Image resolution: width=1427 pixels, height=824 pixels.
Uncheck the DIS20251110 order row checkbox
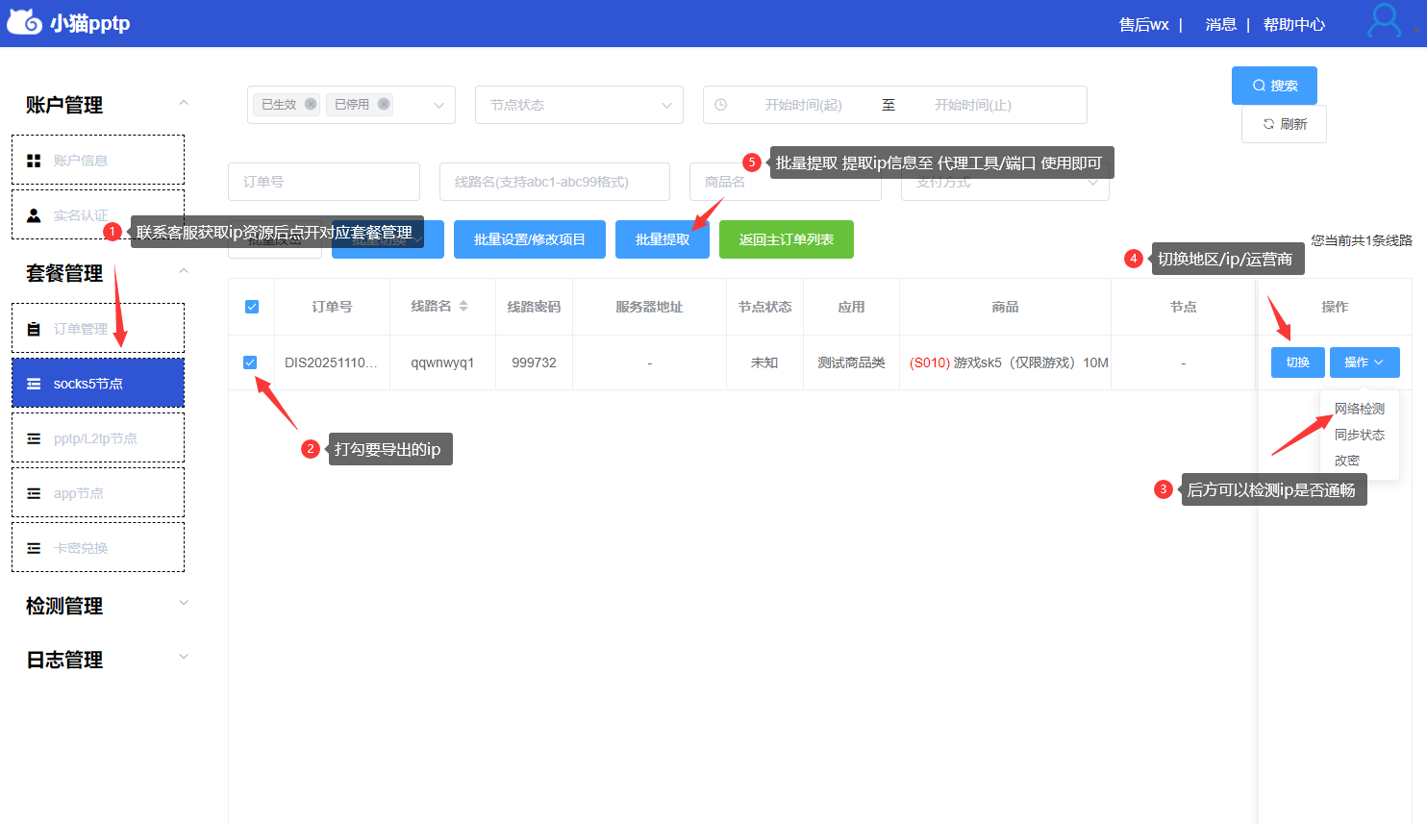[x=251, y=362]
